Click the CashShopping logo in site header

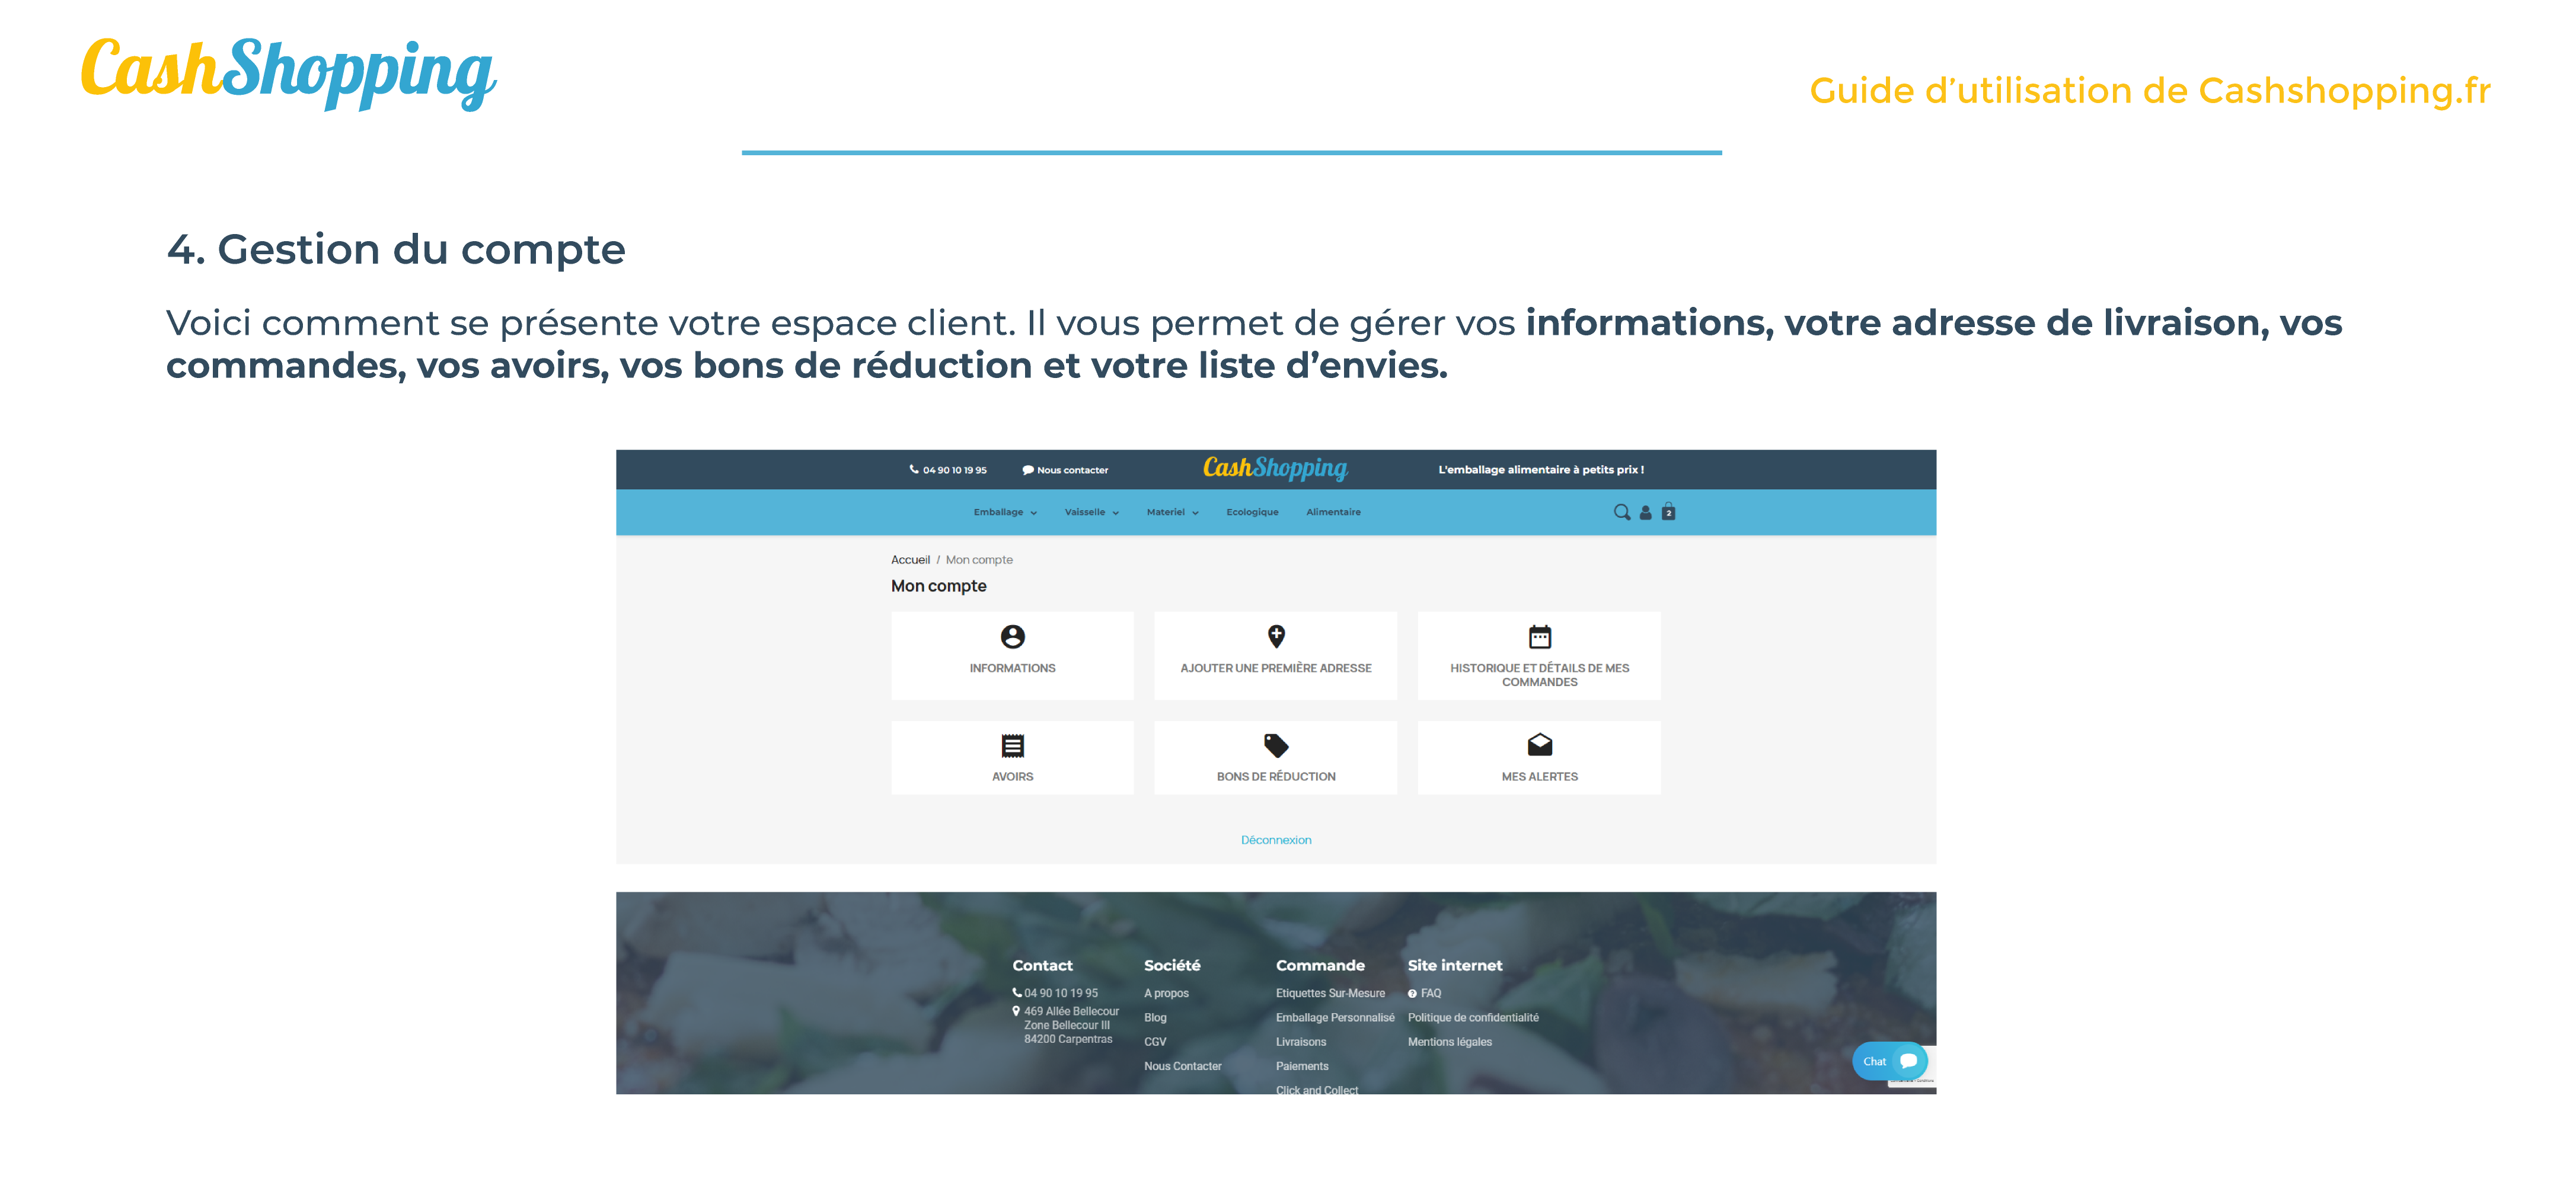coord(1275,469)
